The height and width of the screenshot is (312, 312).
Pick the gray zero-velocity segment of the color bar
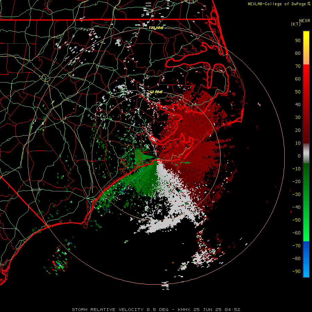pyautogui.click(x=306, y=154)
